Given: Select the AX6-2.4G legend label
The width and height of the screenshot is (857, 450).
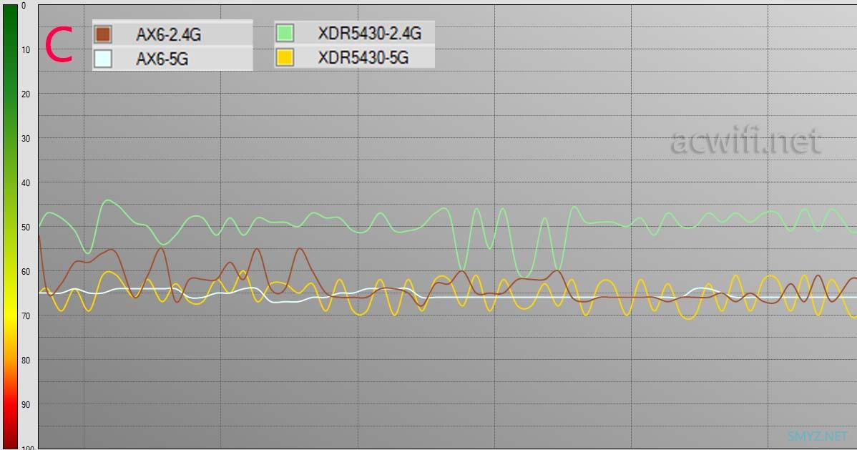Looking at the screenshot, I should (168, 34).
